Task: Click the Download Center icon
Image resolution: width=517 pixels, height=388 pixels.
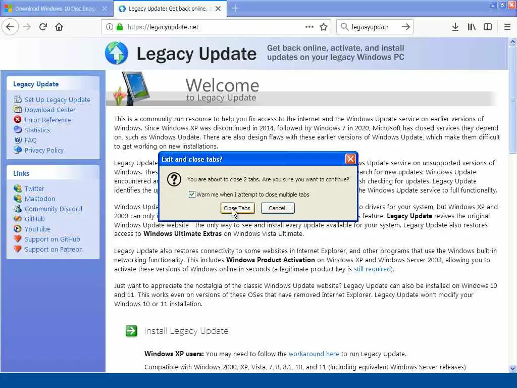Action: click(x=18, y=110)
